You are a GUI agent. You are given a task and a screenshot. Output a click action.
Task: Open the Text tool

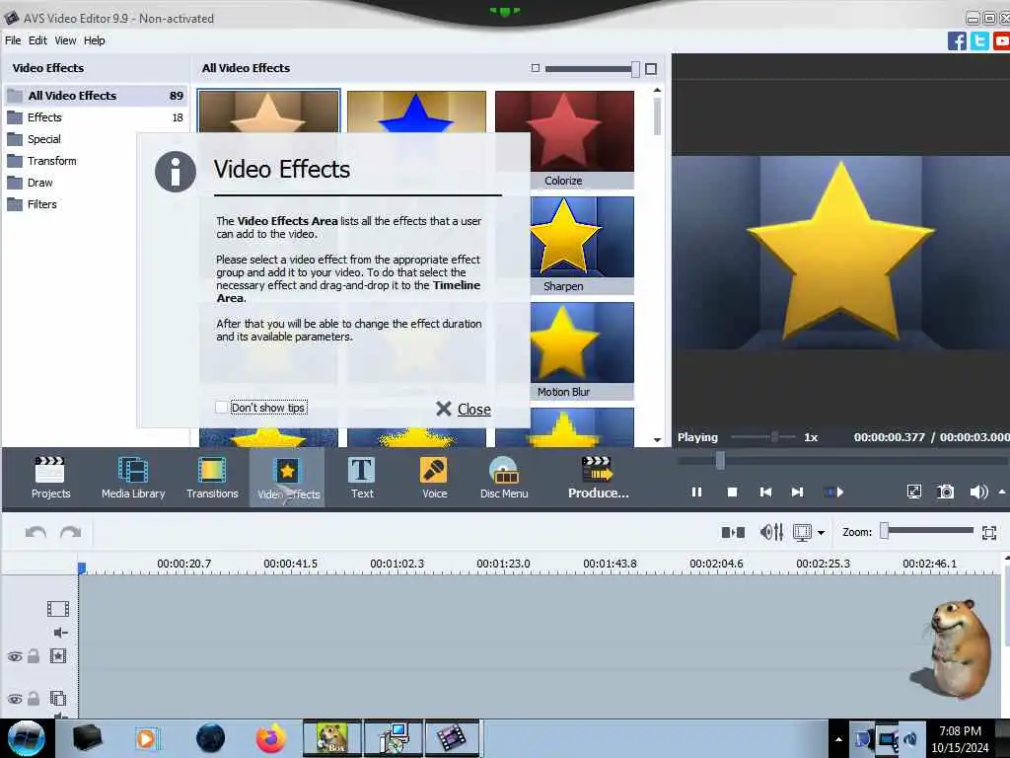[362, 478]
